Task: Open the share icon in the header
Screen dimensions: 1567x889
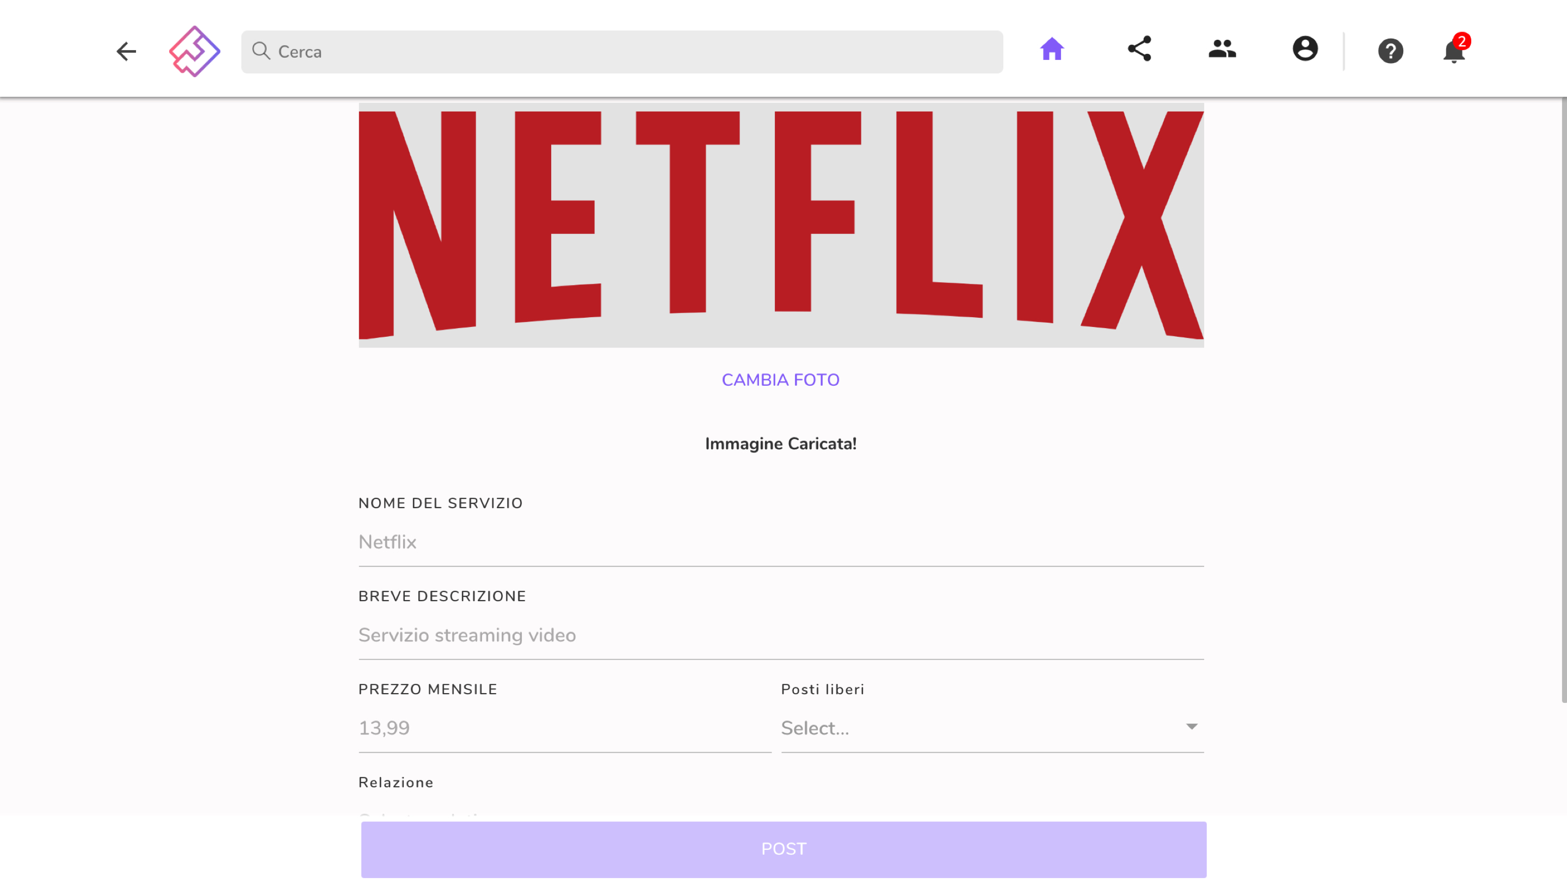Action: pyautogui.click(x=1139, y=49)
